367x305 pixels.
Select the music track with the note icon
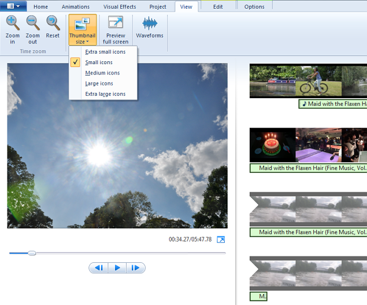click(x=333, y=104)
